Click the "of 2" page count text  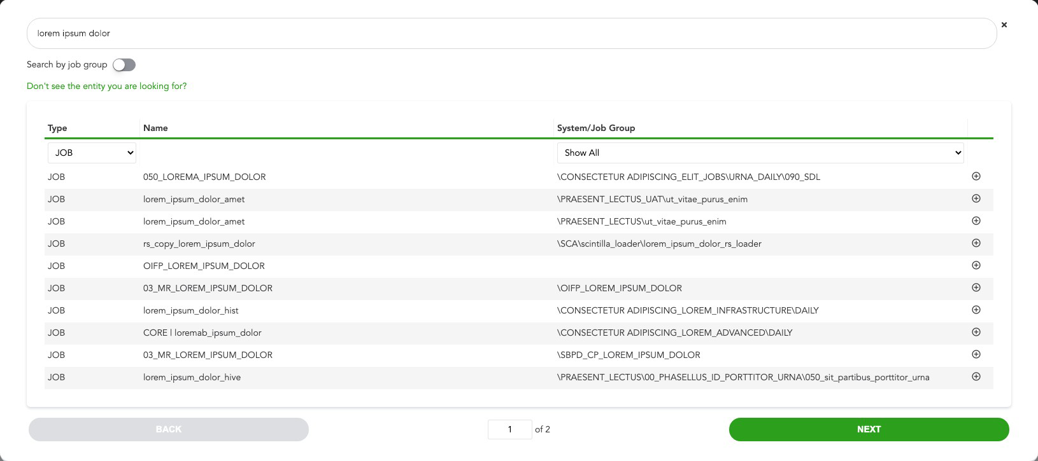coord(543,429)
